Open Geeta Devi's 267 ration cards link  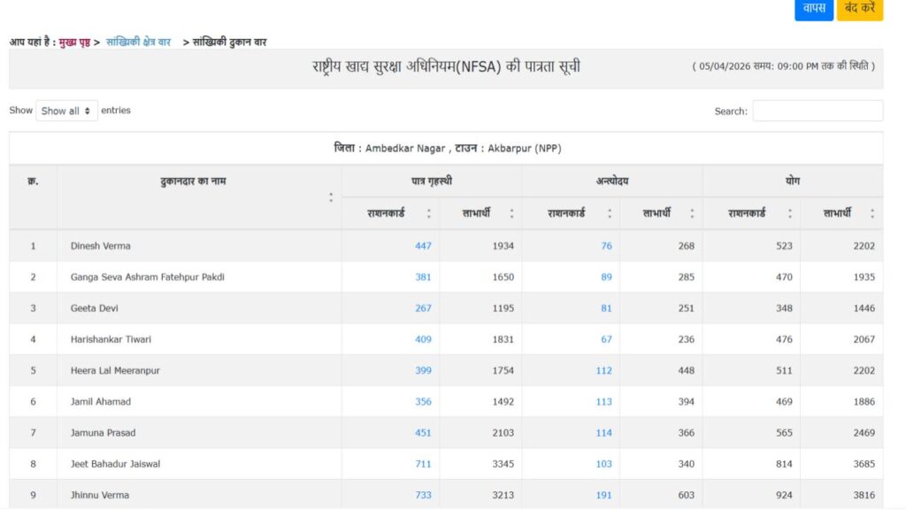click(x=423, y=308)
